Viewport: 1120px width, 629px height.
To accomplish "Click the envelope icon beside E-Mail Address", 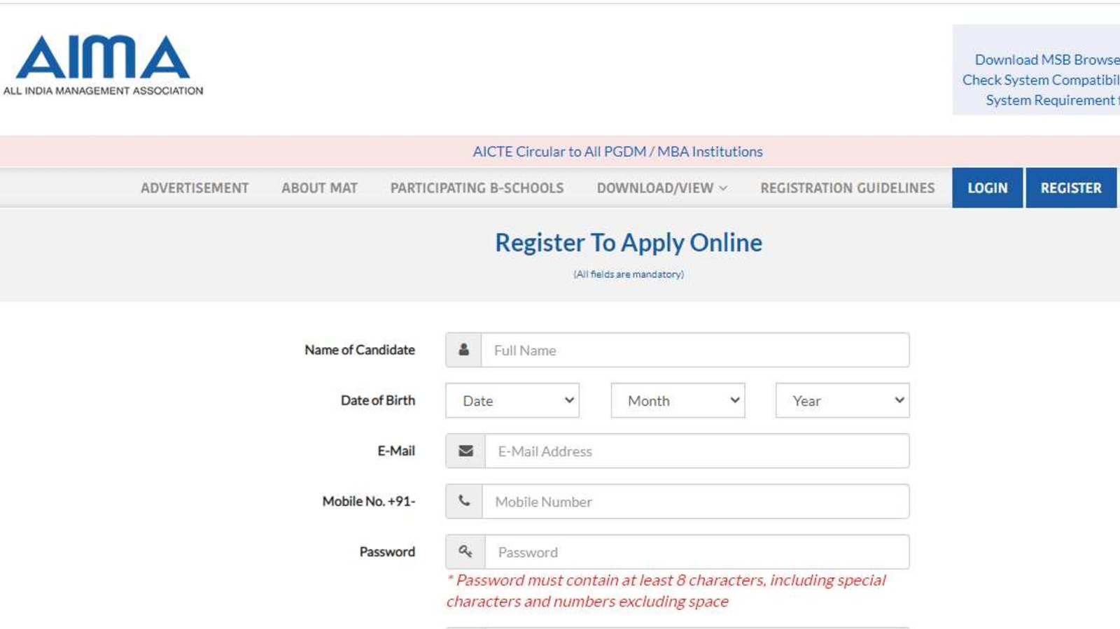I will 464,451.
